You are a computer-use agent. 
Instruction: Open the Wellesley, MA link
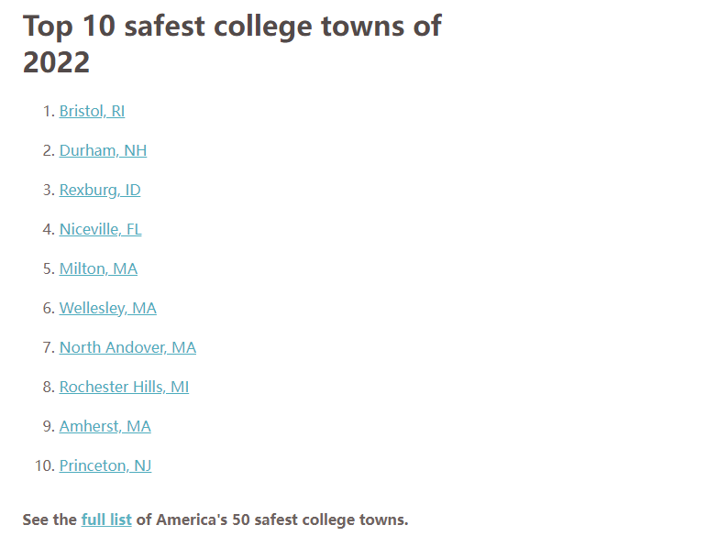[x=107, y=308]
